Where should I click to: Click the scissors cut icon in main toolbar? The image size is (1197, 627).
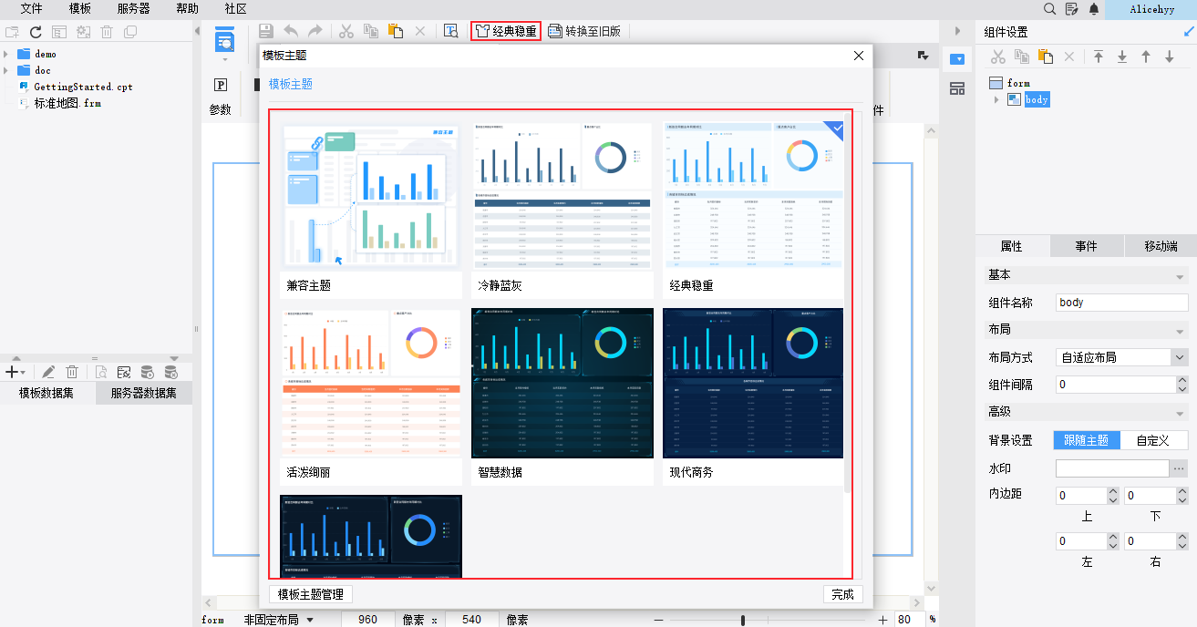coord(346,31)
